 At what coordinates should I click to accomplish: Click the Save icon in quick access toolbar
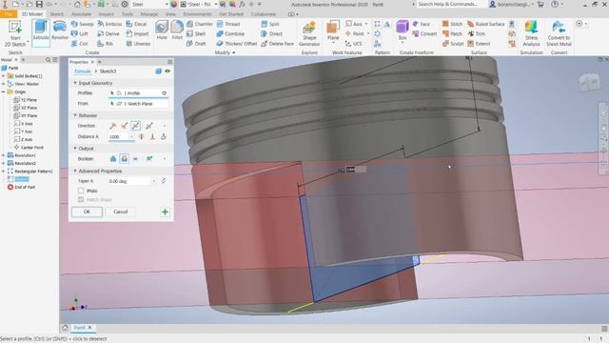pyautogui.click(x=39, y=4)
